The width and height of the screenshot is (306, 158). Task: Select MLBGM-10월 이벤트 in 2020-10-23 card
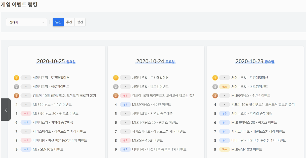coord(247,149)
